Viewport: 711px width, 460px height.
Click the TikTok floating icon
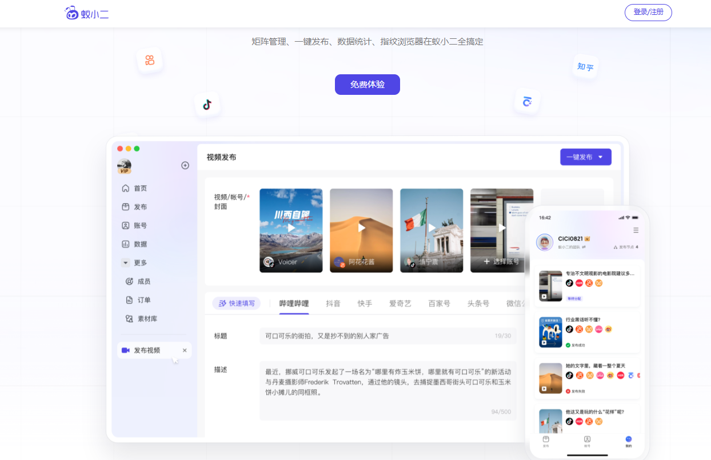(x=207, y=105)
